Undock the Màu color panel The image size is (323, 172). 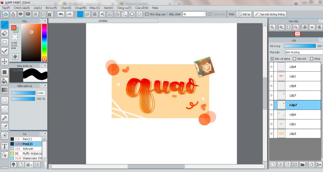[x=41, y=21]
